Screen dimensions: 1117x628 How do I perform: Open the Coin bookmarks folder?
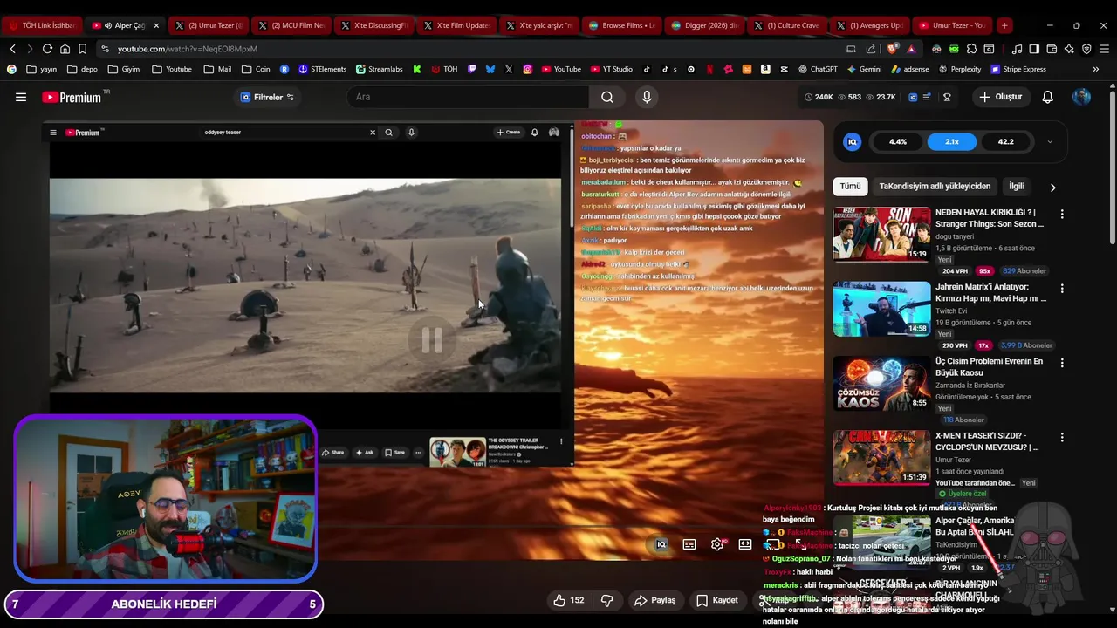click(256, 69)
